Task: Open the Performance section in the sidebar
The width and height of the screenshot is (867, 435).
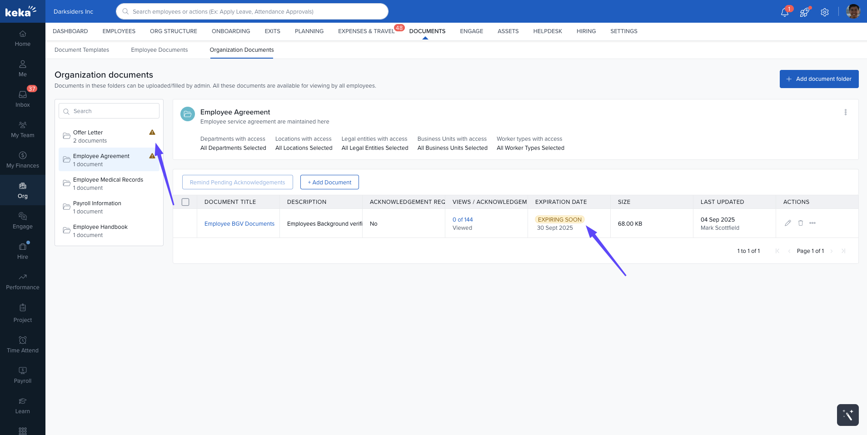Action: (x=22, y=281)
